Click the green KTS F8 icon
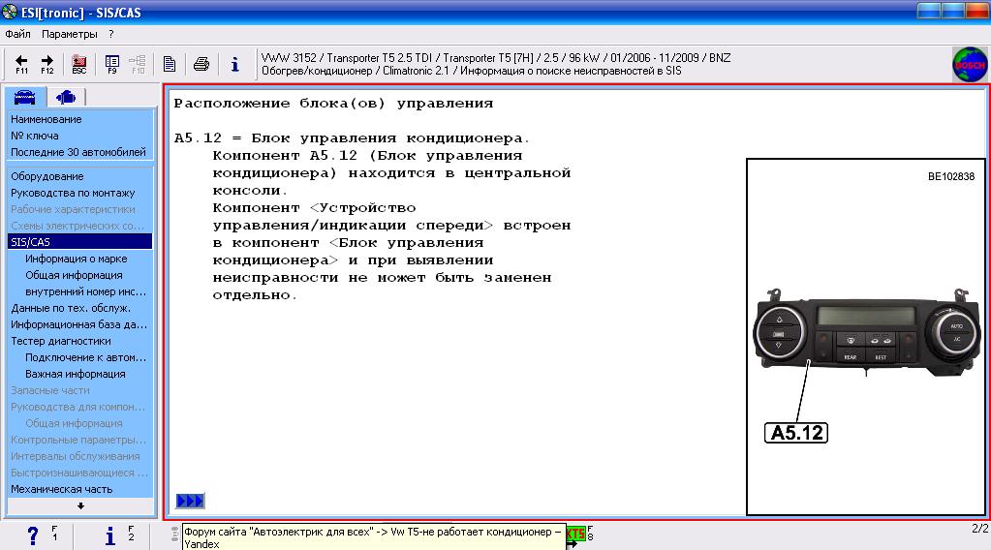The width and height of the screenshot is (991, 550). click(575, 534)
